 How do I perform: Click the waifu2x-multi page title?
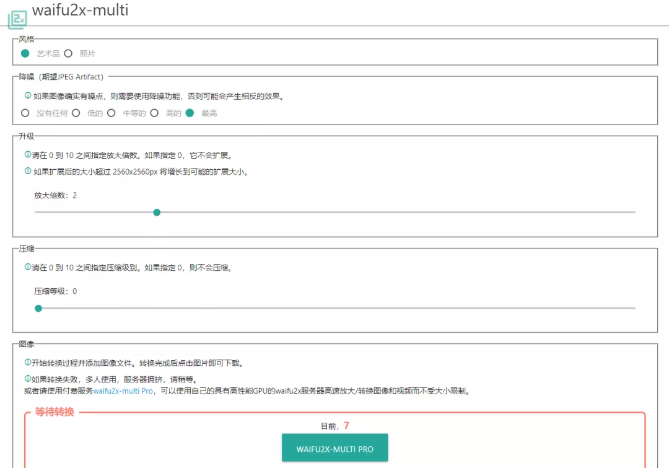(x=81, y=10)
